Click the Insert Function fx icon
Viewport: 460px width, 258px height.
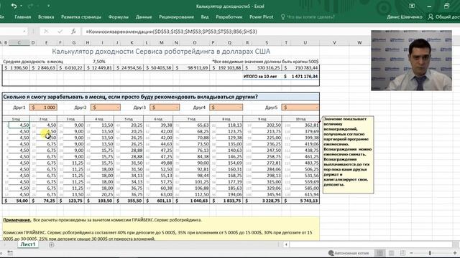tap(73, 32)
